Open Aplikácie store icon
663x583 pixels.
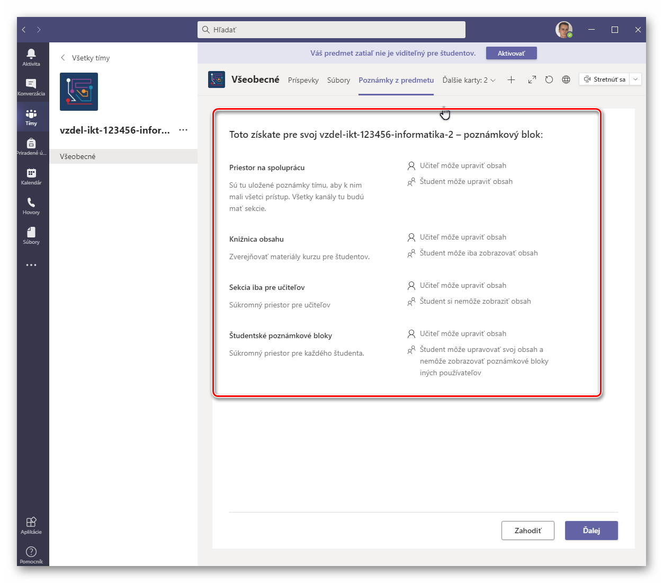click(x=31, y=525)
